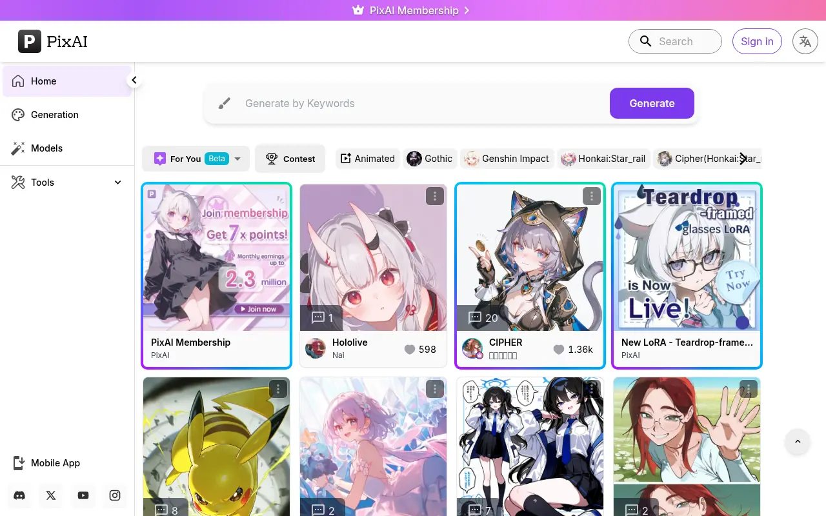Switch to the Gothic category
The width and height of the screenshot is (826, 516).
pos(430,159)
